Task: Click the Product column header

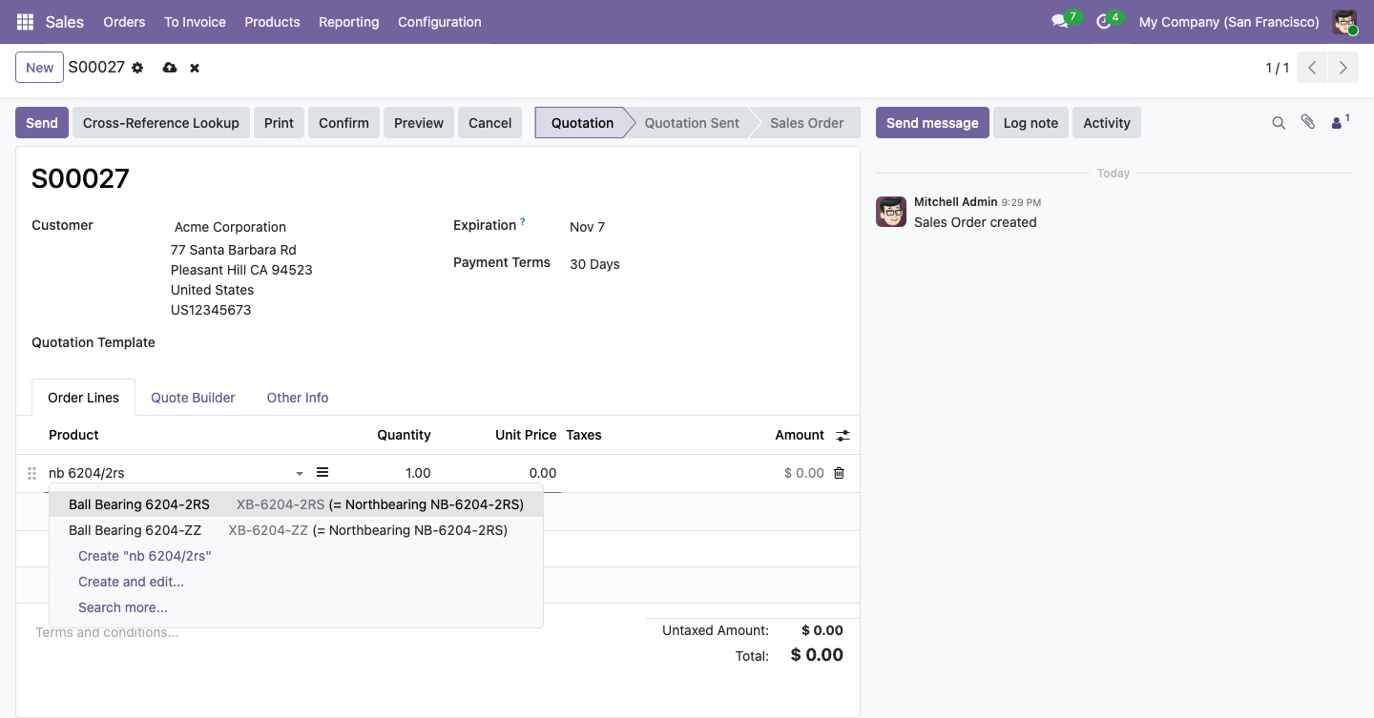Action: coord(73,435)
